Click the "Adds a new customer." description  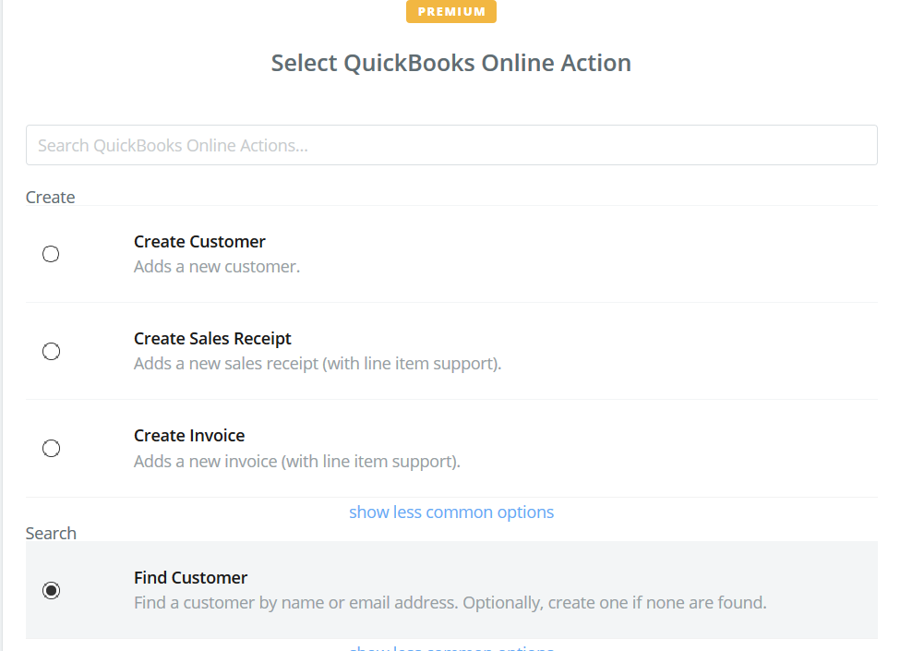click(217, 267)
